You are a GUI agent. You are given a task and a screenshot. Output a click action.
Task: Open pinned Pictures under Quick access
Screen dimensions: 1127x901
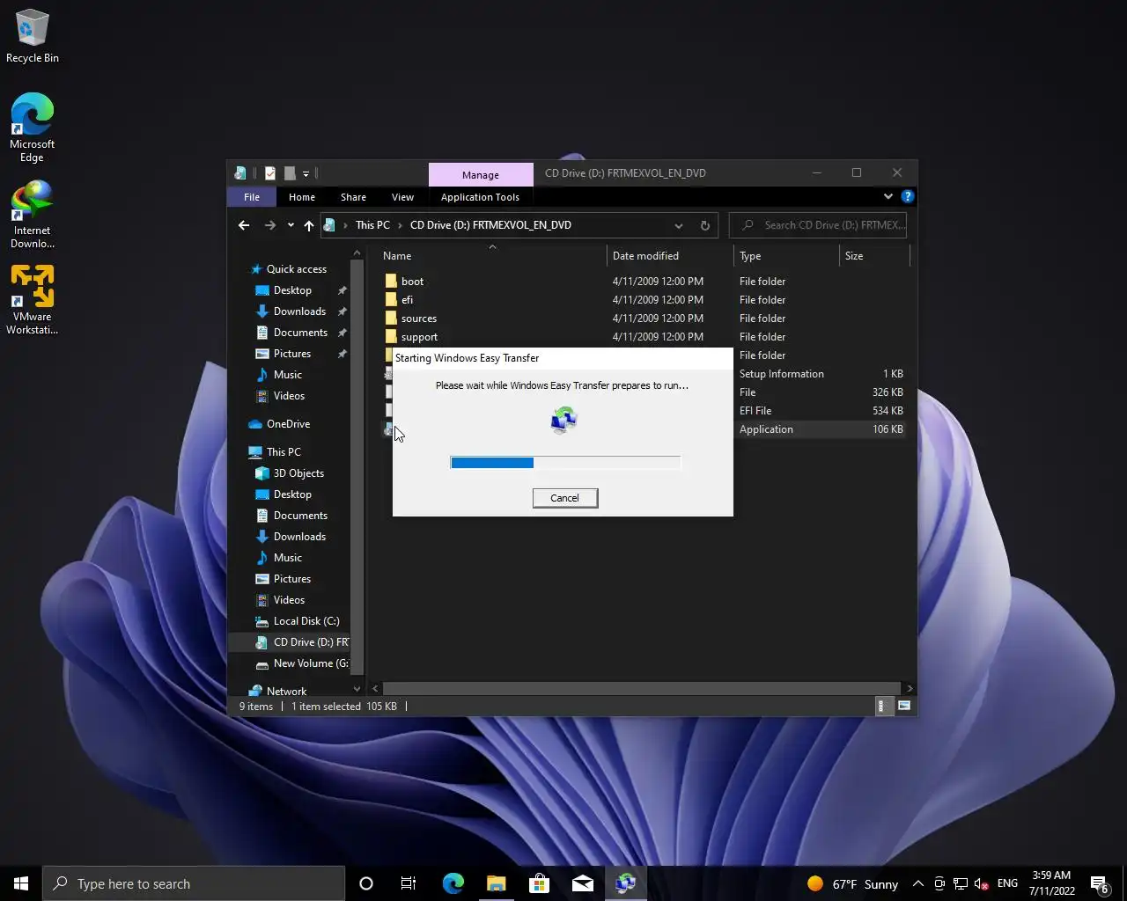(292, 354)
